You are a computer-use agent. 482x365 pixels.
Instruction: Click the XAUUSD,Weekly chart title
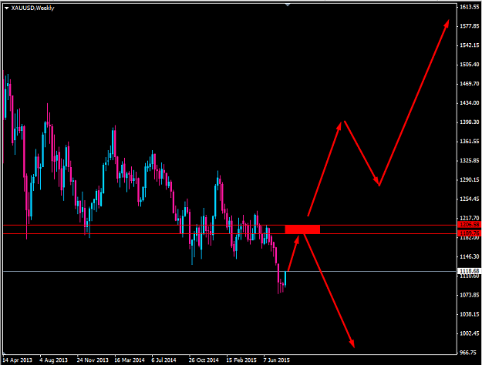point(32,8)
